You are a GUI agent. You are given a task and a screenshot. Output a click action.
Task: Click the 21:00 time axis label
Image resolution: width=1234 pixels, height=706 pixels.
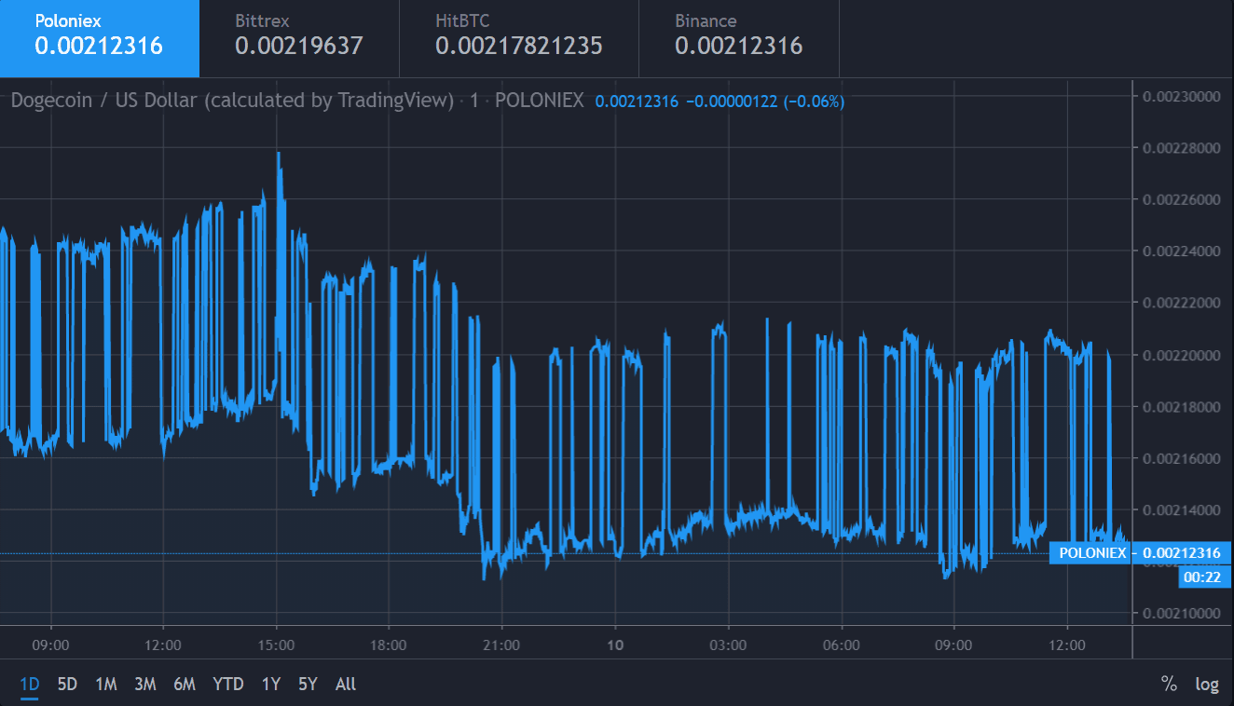[501, 645]
